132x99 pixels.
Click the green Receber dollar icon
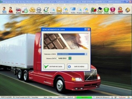click(x=106, y=10)
